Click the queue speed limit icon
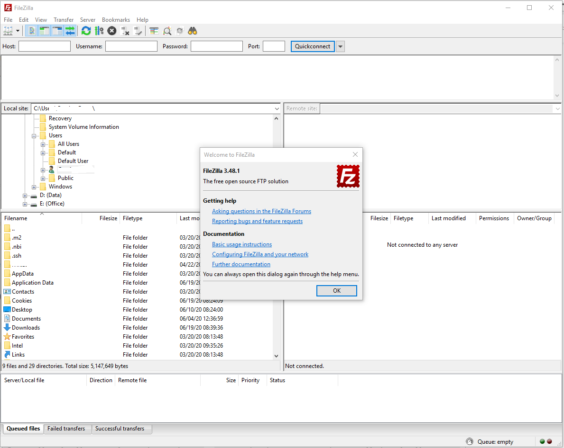The height and width of the screenshot is (448, 564). [469, 441]
